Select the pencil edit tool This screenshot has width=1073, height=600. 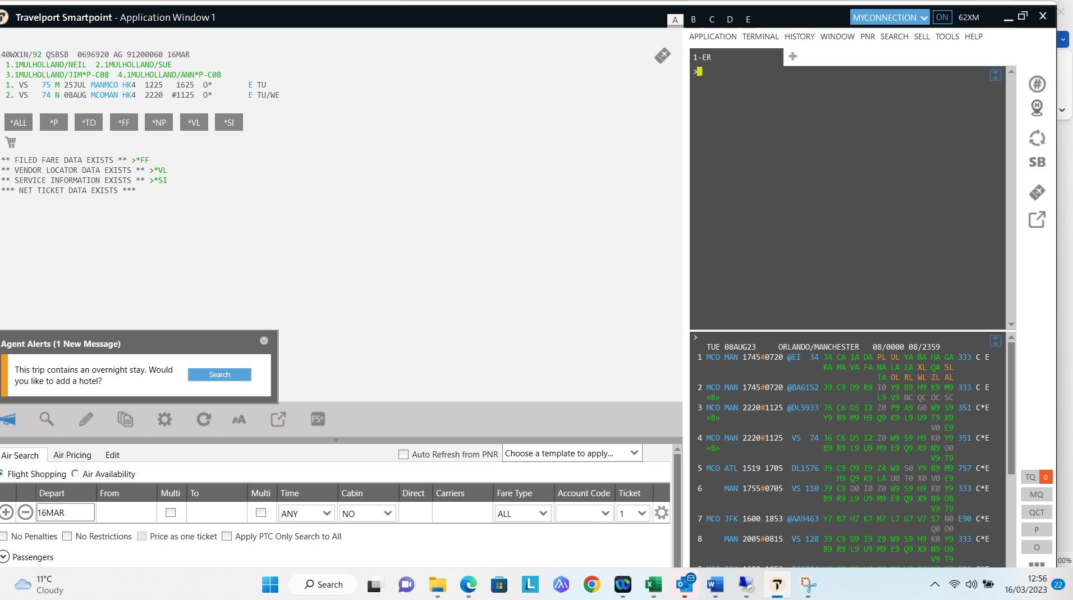tap(86, 419)
